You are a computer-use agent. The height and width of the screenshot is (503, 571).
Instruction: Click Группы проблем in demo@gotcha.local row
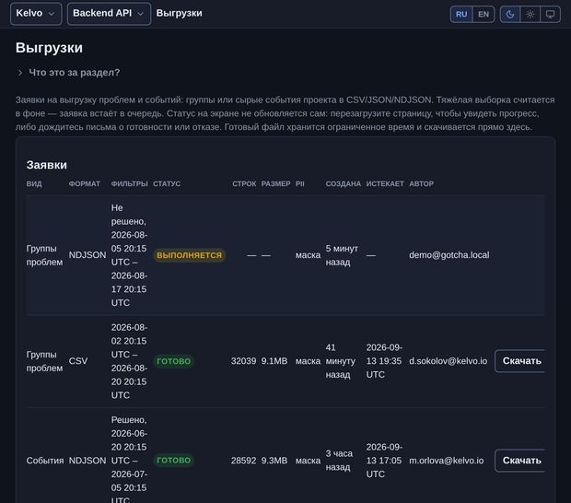point(44,255)
